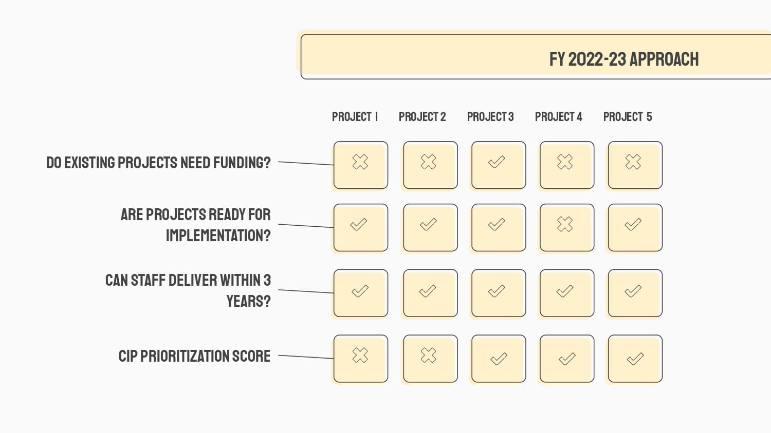Viewport: 771px width, 433px height.
Task: Select Project 4 existing funding X mark
Action: pos(565,162)
